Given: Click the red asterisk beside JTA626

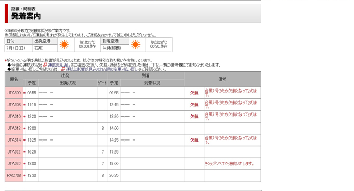Looking at the screenshot, I should point(24,164).
